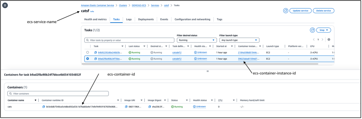Go to previous tasks page arrow
This screenshot has width=362, height=119.
click(x=314, y=39)
